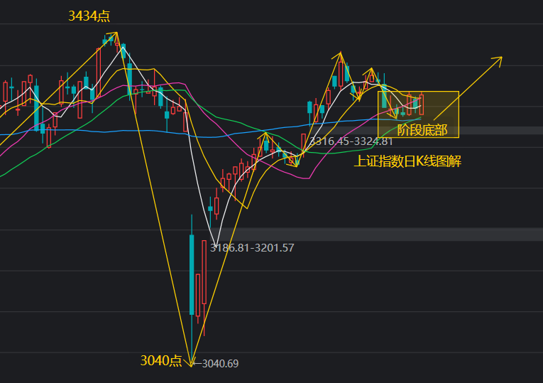This screenshot has height=383, width=543.
Task: Select the 3316.45-3324.81 gap range label
Action: click(351, 141)
